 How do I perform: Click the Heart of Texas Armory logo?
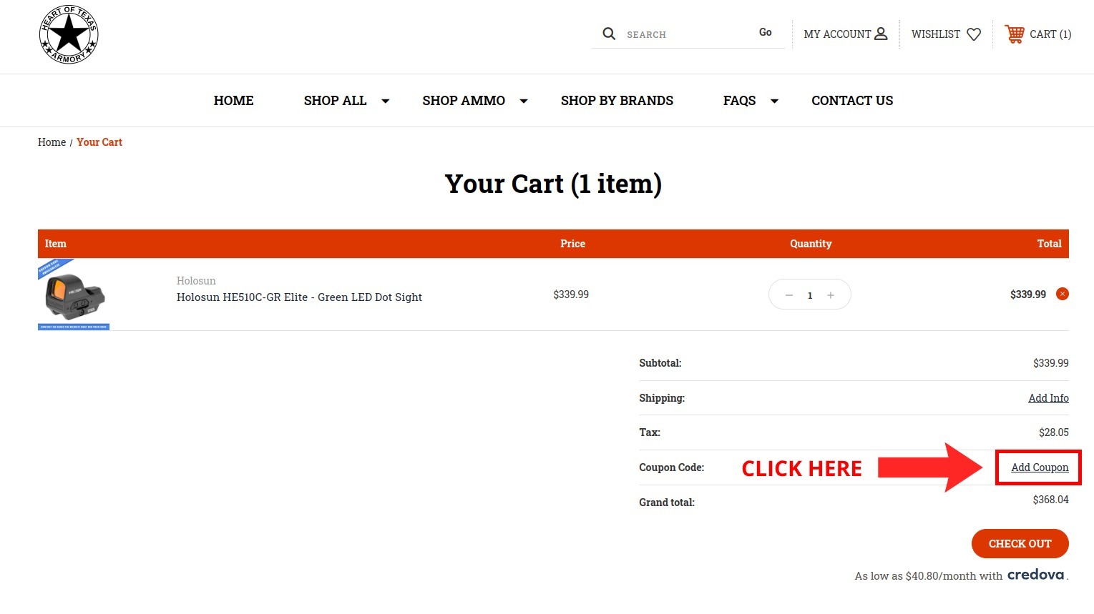(69, 34)
